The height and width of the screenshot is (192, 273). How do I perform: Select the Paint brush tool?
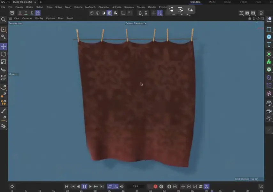click(4, 111)
